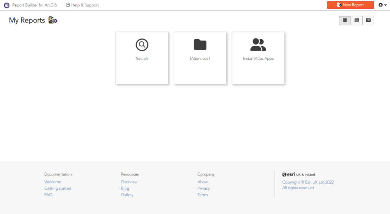The width and height of the screenshot is (390, 214).
Task: Click the Esri UK & Ireland logo
Action: click(298, 174)
